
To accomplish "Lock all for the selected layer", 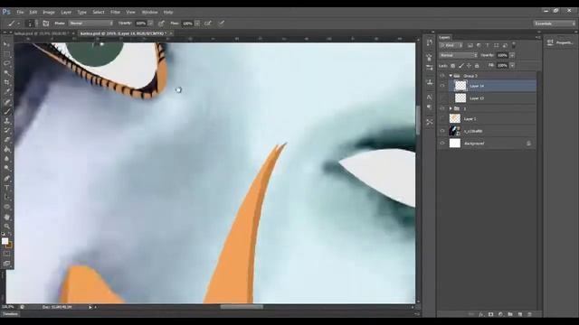I will coord(477,66).
